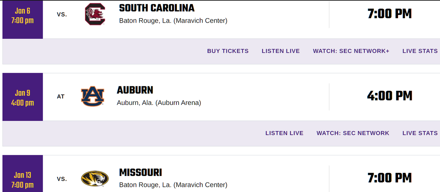Click the 7:00 PM South Carolina game time
The image size is (440, 192).
click(389, 14)
